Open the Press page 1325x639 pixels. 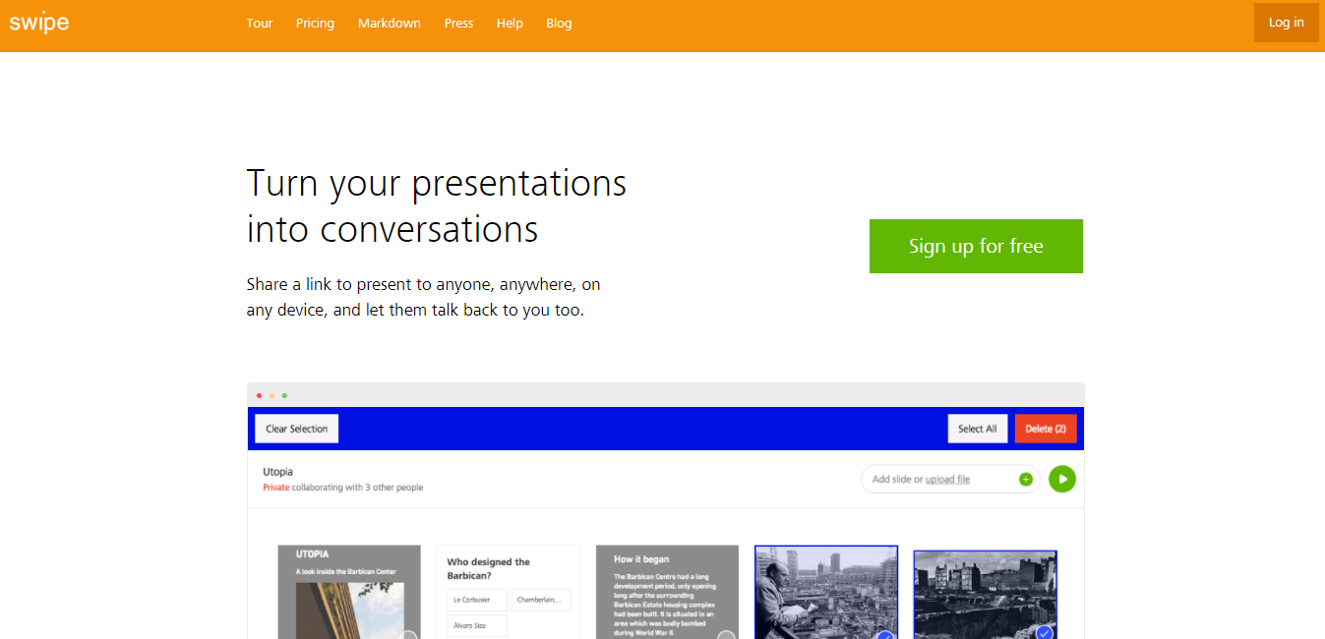coord(458,23)
